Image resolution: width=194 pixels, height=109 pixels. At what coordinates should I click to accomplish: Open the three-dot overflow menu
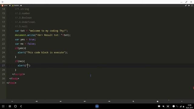(x=192, y=5)
